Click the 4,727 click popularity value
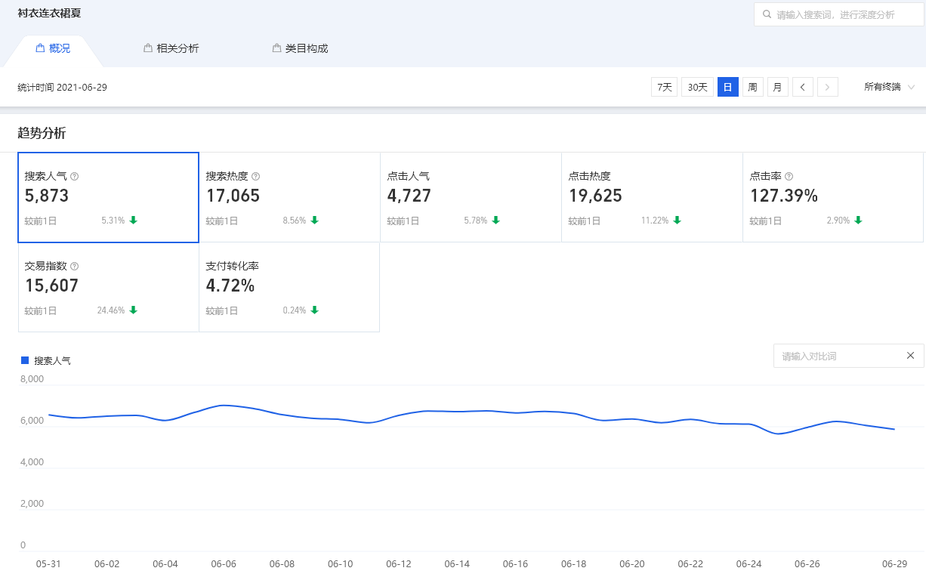Image resolution: width=926 pixels, height=574 pixels. click(409, 196)
